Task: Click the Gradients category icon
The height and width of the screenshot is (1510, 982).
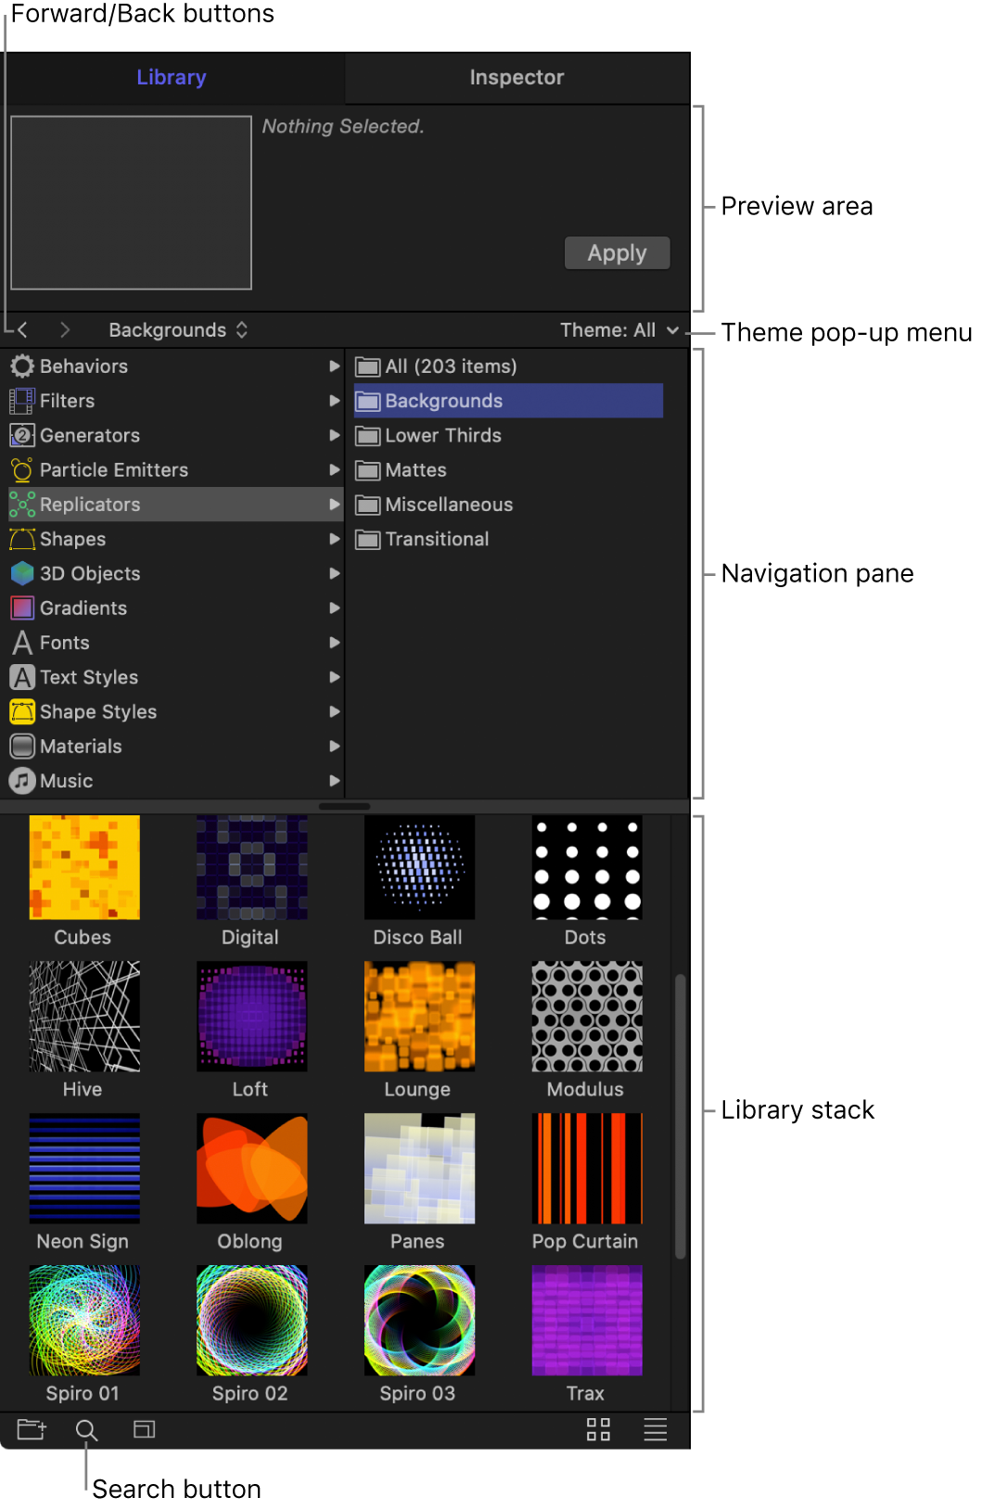Action: (22, 608)
